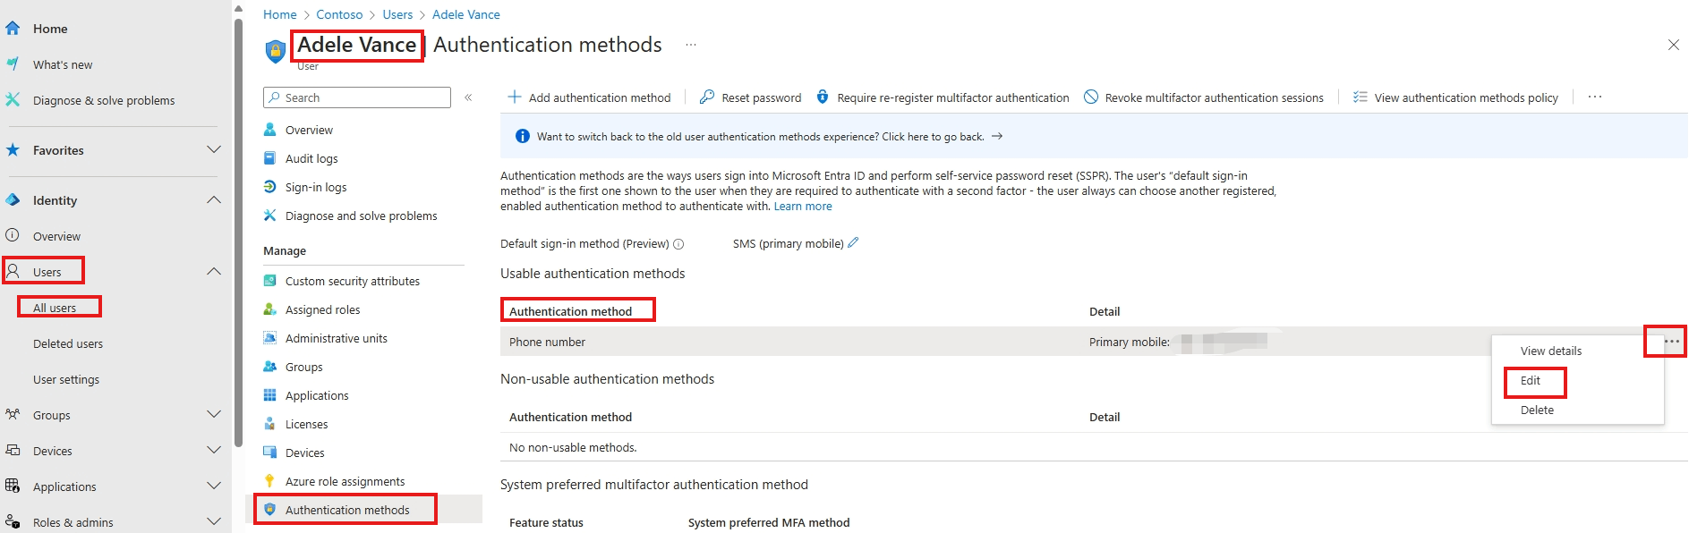Click the Home breadcrumb link
This screenshot has height=533, width=1689.
point(280,14)
